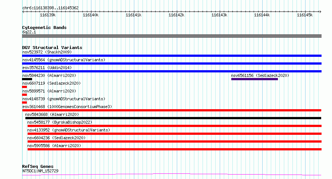The image size is (332, 179).
Task: Open the nsv6561156 (Sedlazeck2020) label
Action: click(260, 75)
